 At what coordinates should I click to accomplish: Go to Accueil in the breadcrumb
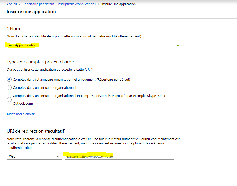point(12,4)
